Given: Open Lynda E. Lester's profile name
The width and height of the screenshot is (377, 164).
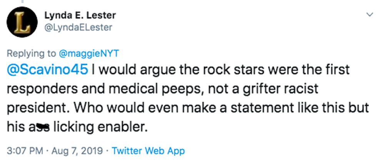Looking at the screenshot, I should pyautogui.click(x=80, y=15).
